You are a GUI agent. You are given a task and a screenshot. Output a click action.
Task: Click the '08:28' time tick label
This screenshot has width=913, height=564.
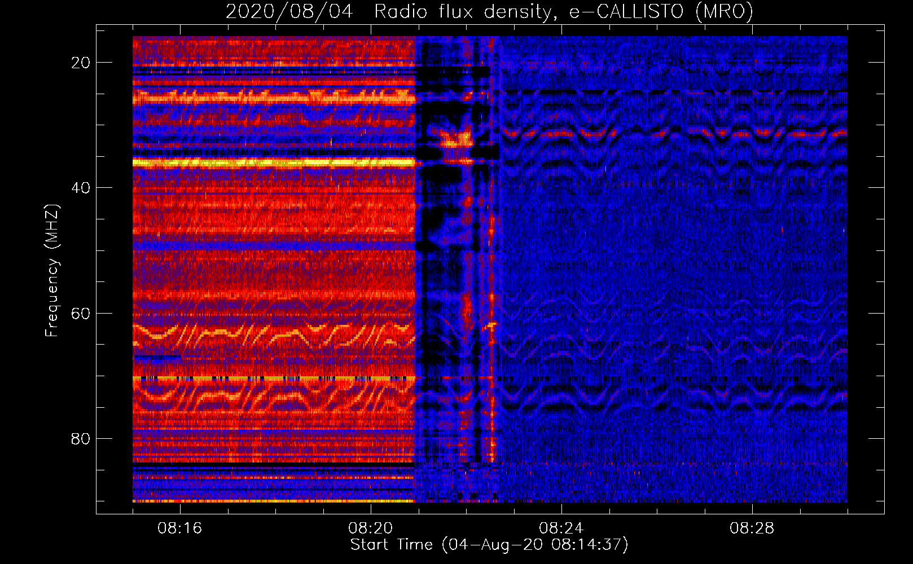click(752, 528)
